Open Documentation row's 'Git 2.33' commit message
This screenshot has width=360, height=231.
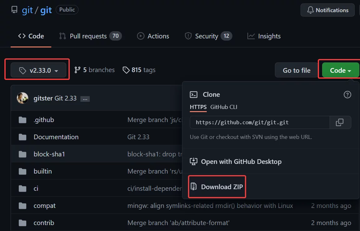139,137
